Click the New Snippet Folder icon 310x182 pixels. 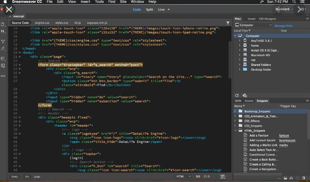pyautogui.click(x=285, y=178)
